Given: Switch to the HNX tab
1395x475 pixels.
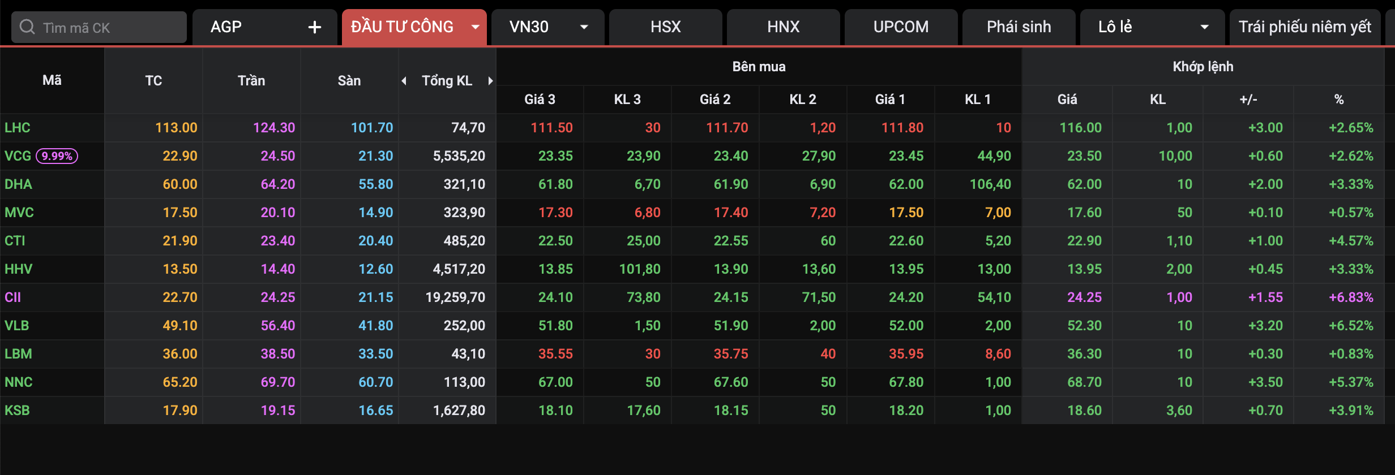Looking at the screenshot, I should click(x=783, y=27).
